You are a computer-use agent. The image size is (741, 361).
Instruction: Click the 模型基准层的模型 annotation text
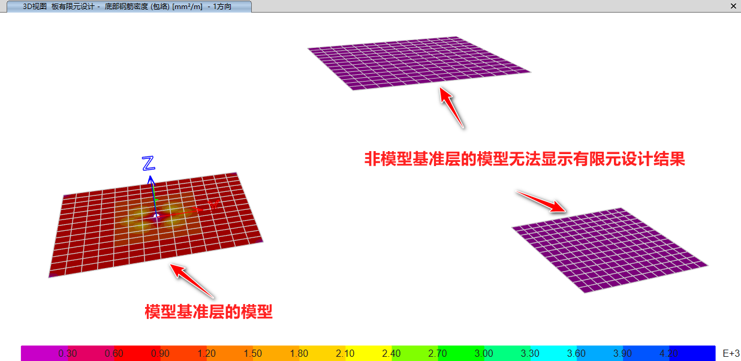point(209,312)
